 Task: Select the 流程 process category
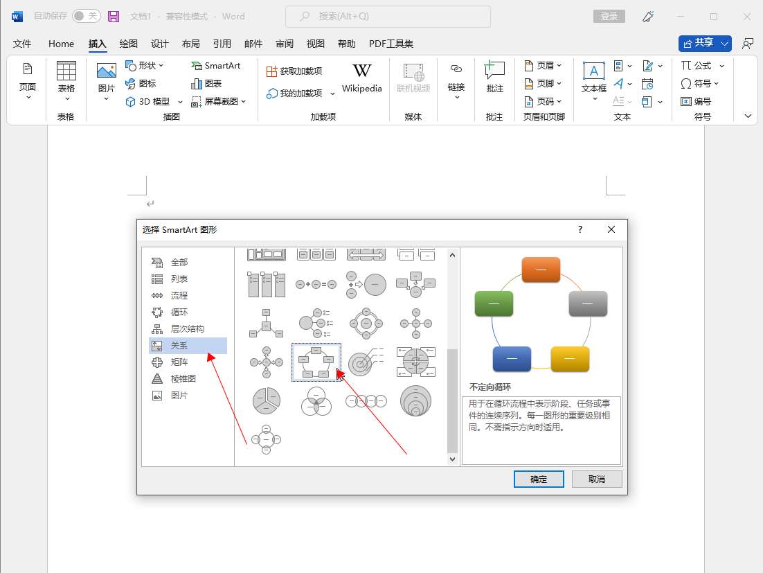[188, 295]
